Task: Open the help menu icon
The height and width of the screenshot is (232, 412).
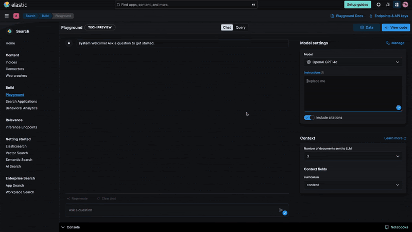Action: point(379,5)
